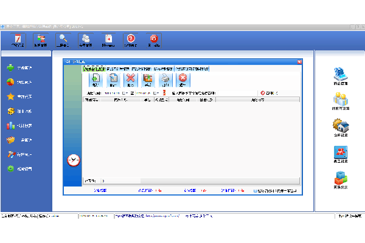Click the small red marker after the date fields
365x243 pixels.
point(164,93)
